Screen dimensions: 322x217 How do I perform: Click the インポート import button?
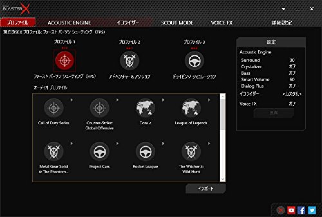(206, 189)
